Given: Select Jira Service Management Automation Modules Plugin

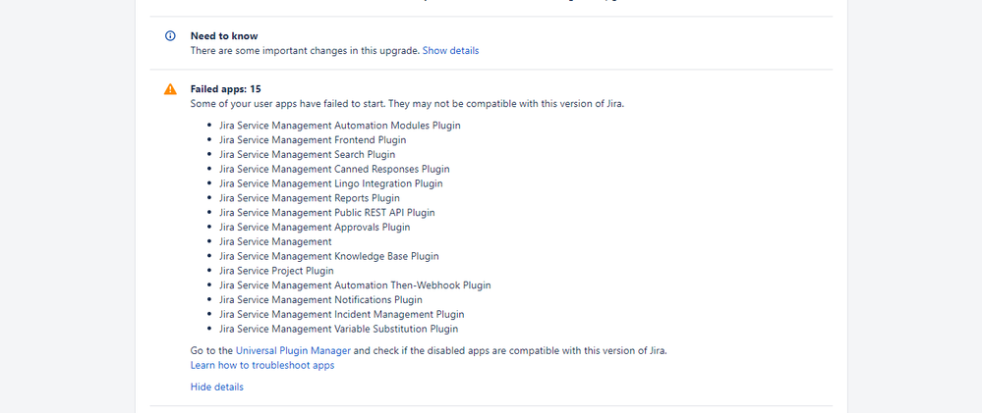Looking at the screenshot, I should tap(340, 125).
